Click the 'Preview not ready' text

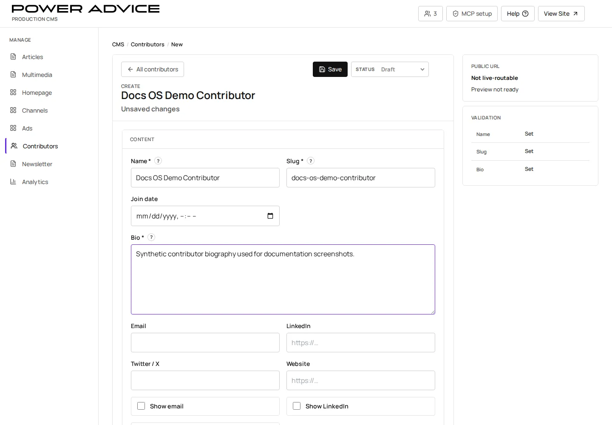pos(495,89)
